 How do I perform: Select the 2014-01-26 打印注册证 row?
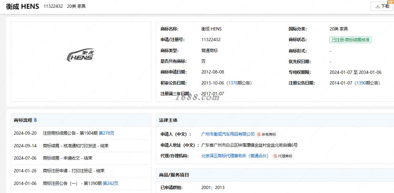[81, 171]
